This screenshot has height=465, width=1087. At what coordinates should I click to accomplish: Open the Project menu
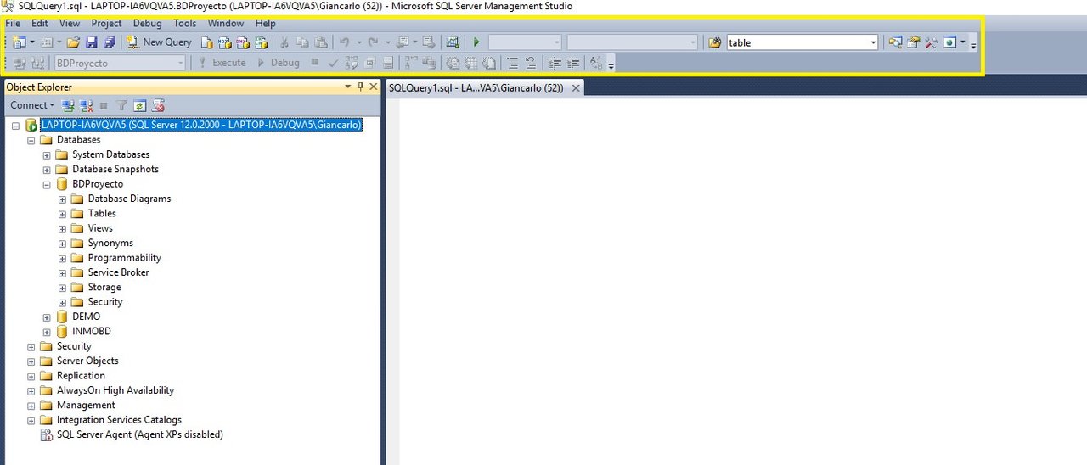click(x=106, y=24)
